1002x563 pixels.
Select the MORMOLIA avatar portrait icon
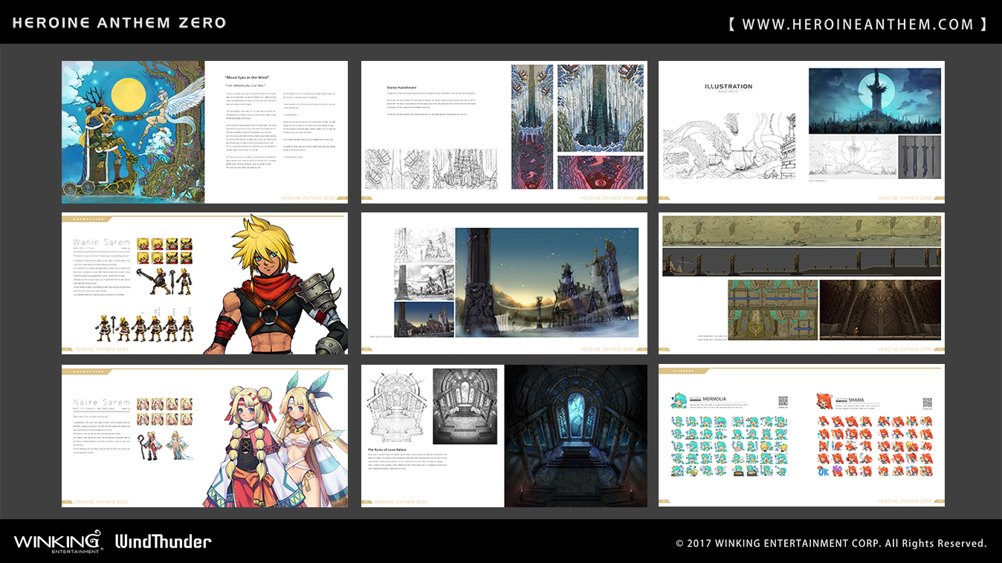(x=679, y=401)
